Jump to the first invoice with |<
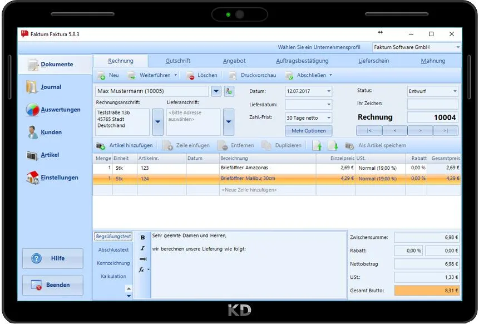This screenshot has height=324, width=479. tap(369, 130)
